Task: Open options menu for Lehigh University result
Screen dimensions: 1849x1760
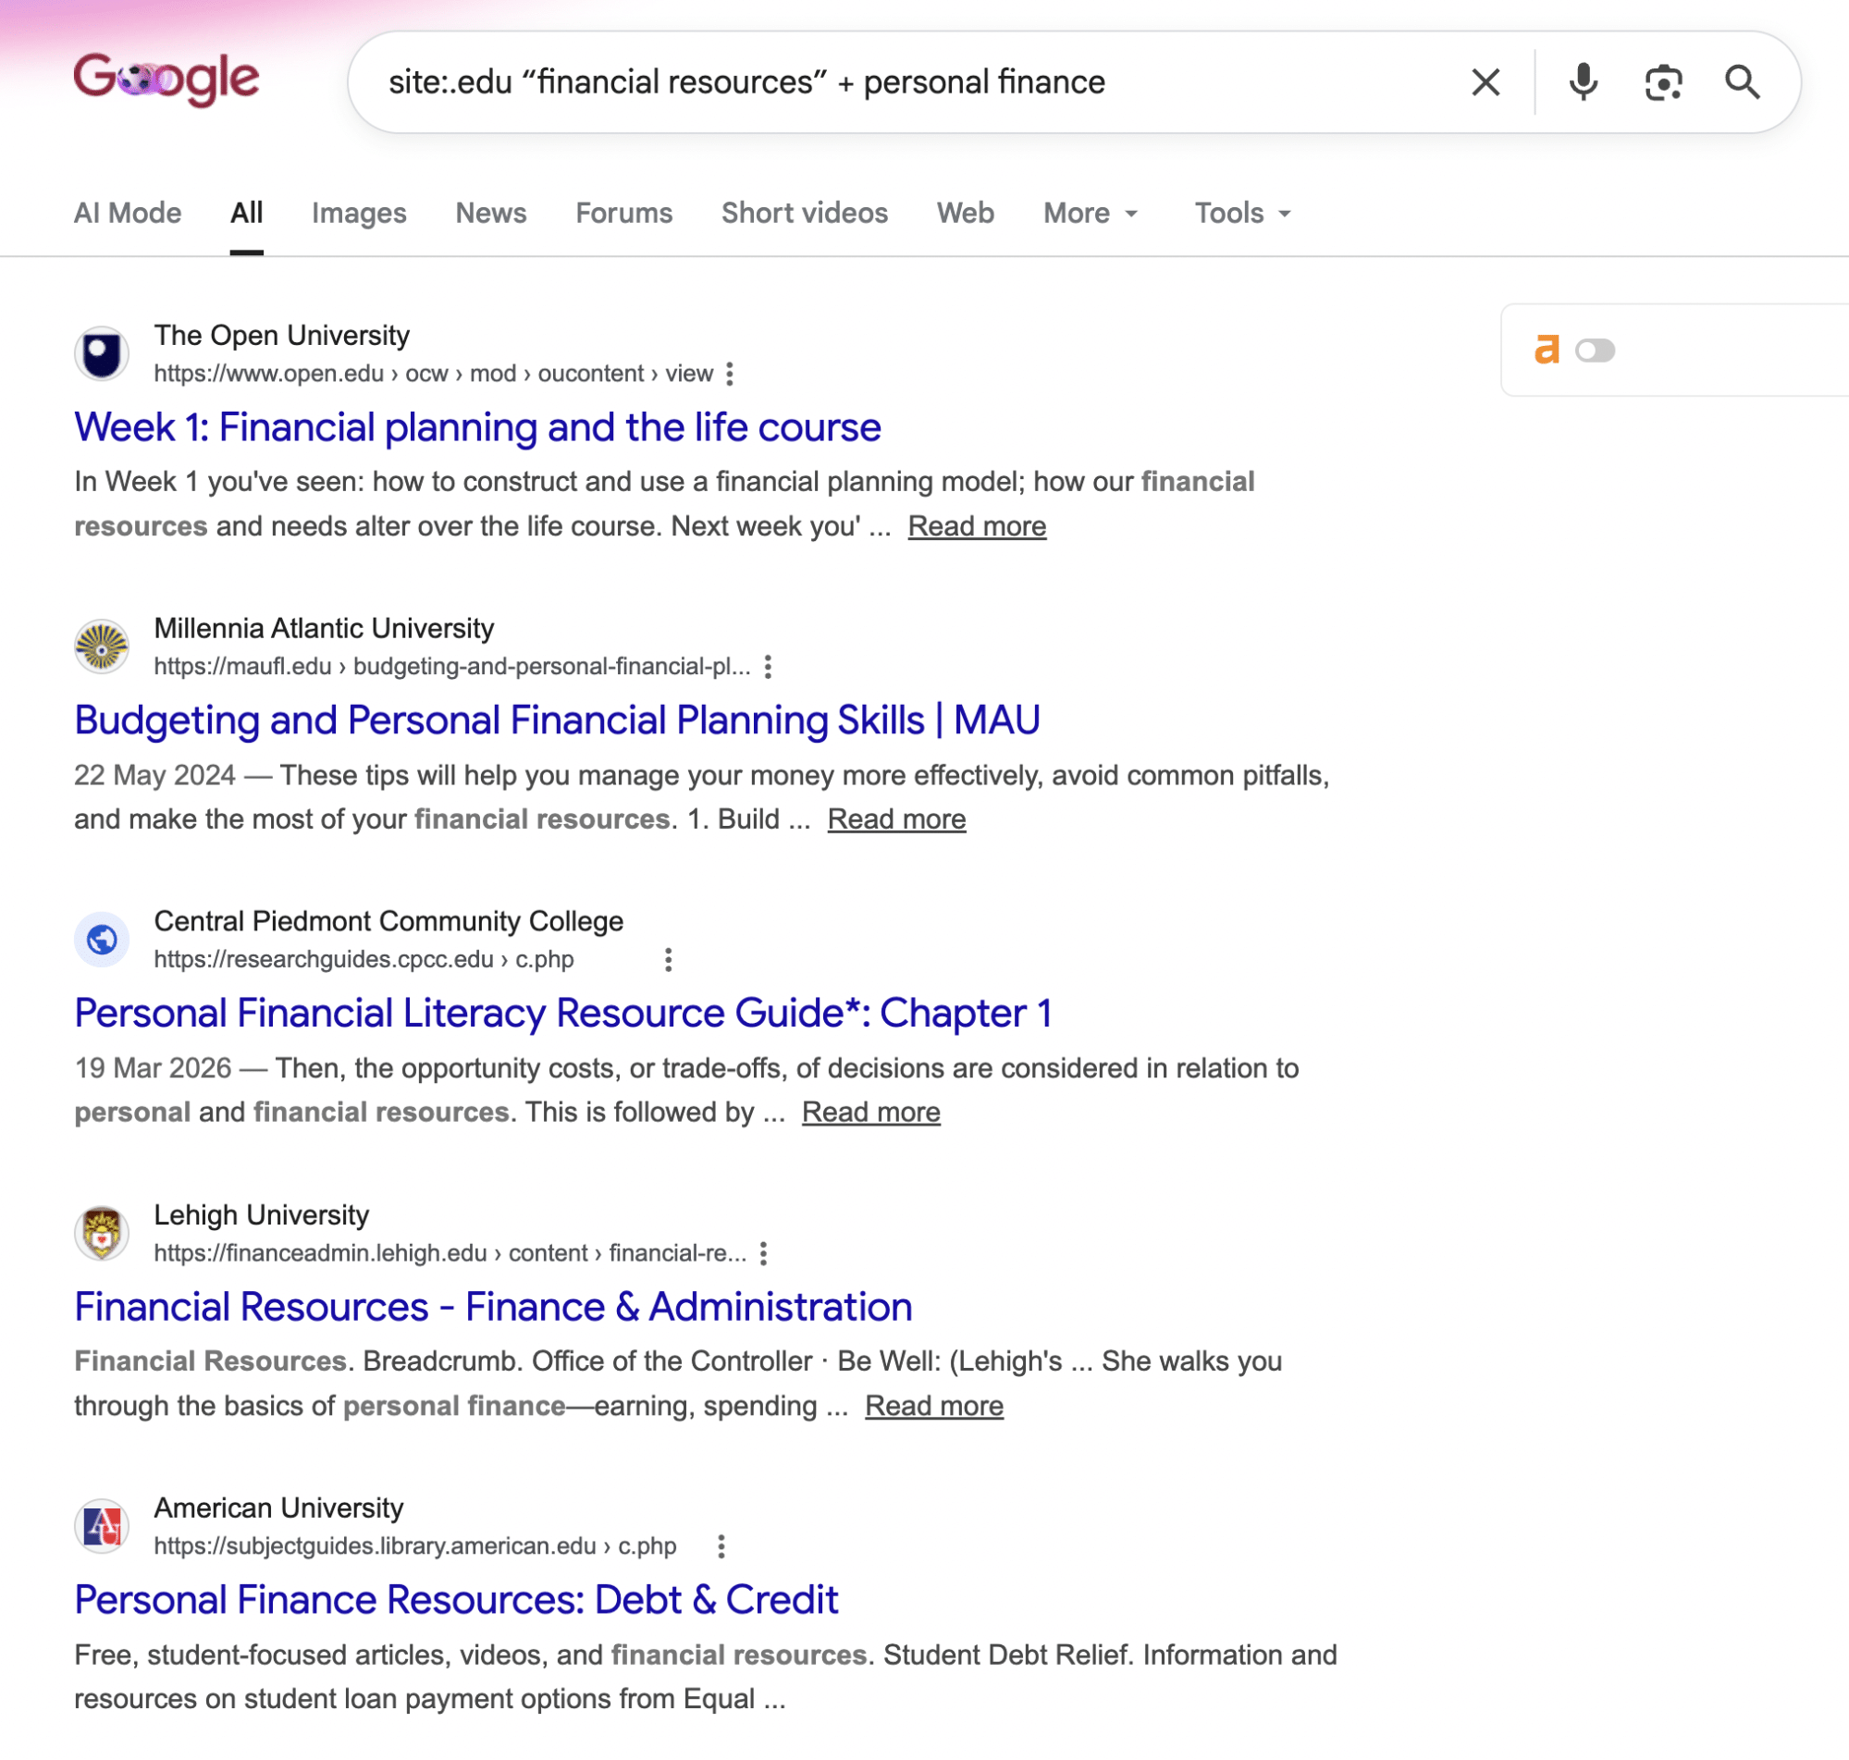Action: click(764, 1253)
